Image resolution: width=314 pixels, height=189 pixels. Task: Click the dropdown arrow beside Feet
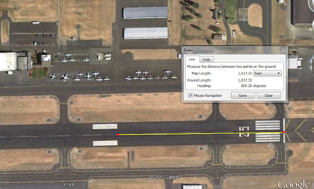(x=279, y=73)
